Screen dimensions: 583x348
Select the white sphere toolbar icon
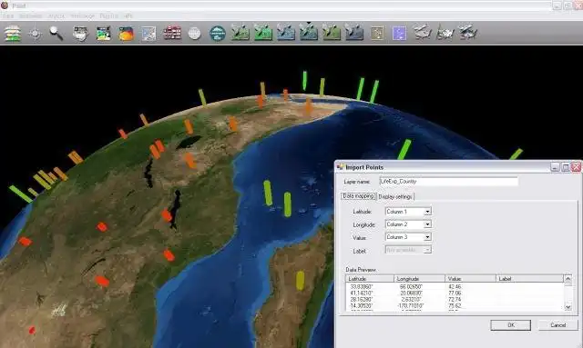pos(194,34)
